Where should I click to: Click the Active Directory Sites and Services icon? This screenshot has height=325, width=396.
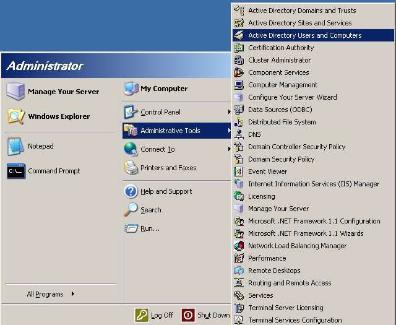click(x=239, y=23)
